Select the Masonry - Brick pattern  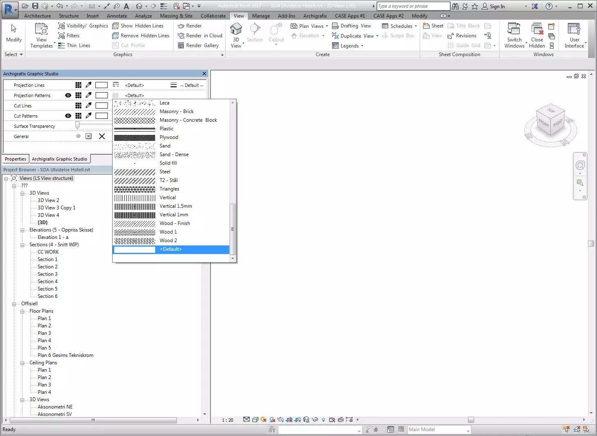point(176,111)
